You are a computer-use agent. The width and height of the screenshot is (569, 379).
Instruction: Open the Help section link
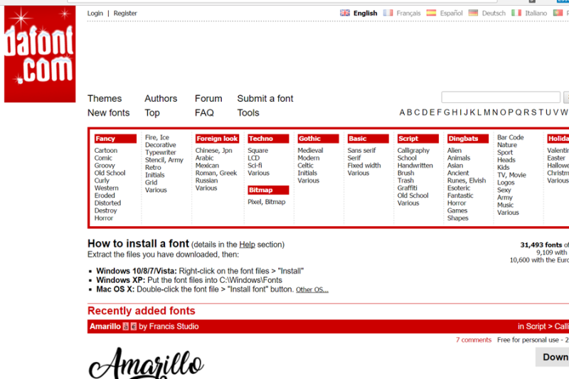coord(247,245)
